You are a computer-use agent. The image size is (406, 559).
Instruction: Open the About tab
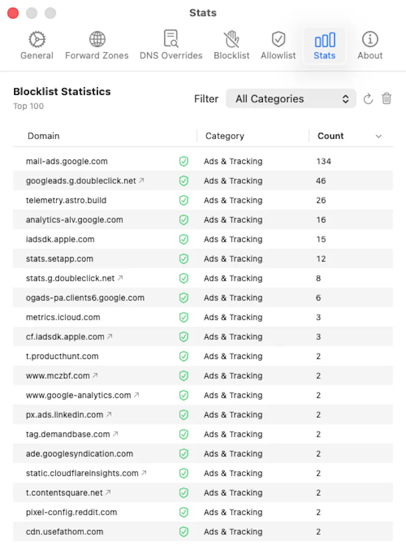(370, 46)
